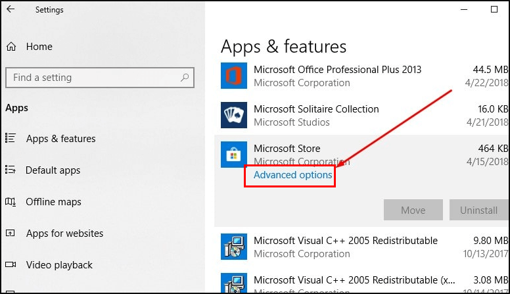Open the Video playback page
510x294 pixels.
click(59, 265)
